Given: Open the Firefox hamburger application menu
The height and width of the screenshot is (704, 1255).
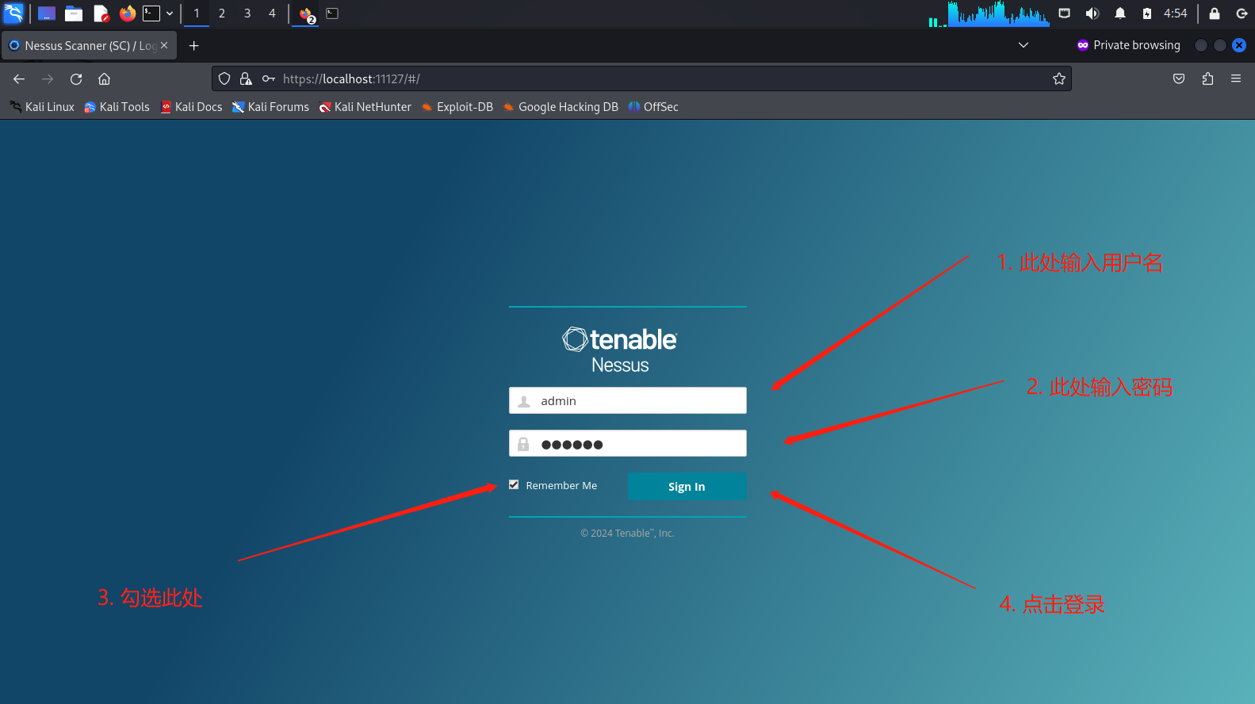Looking at the screenshot, I should coord(1236,79).
